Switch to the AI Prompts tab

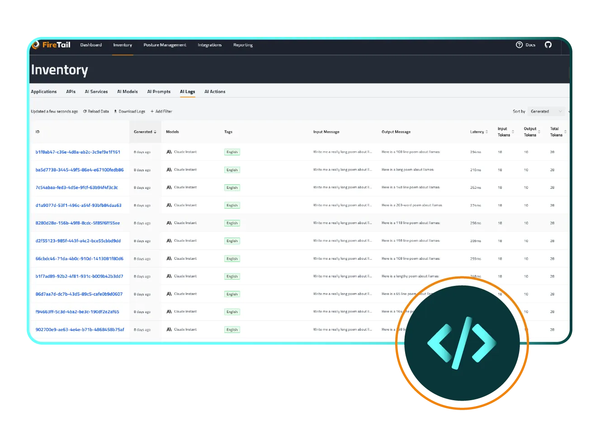159,92
